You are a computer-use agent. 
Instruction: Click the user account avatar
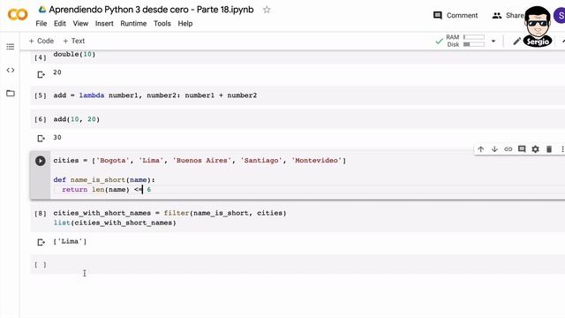point(560,16)
